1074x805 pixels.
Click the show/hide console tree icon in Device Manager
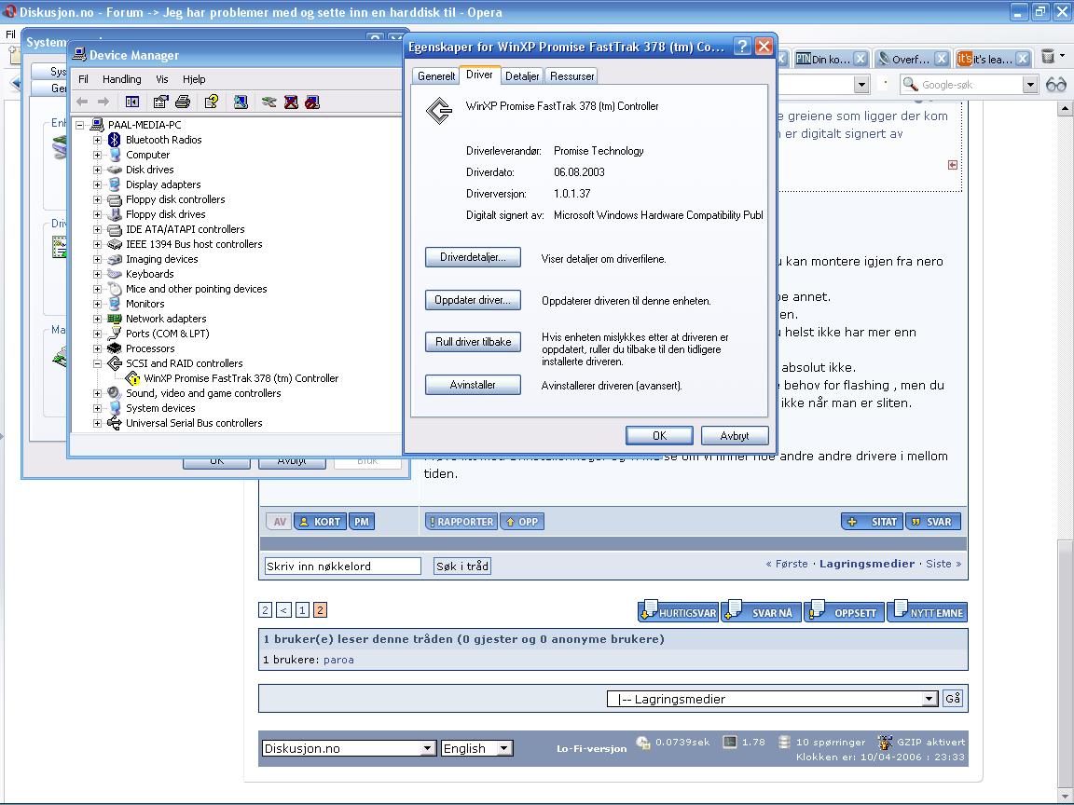tap(132, 102)
